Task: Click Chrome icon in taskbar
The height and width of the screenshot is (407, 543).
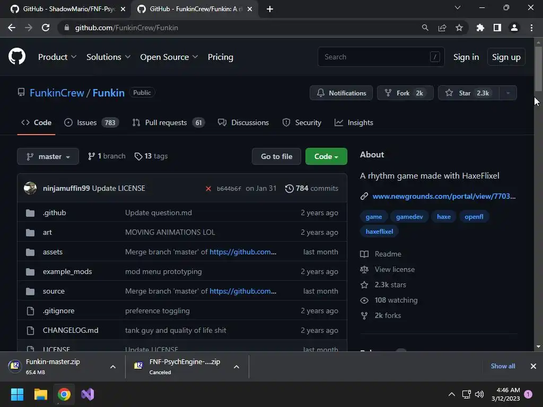Action: pos(64,394)
